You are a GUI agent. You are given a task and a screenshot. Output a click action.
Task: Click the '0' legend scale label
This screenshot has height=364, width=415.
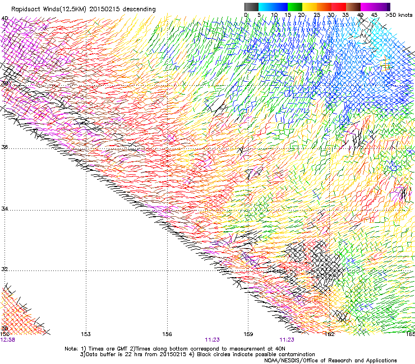pos(246,15)
